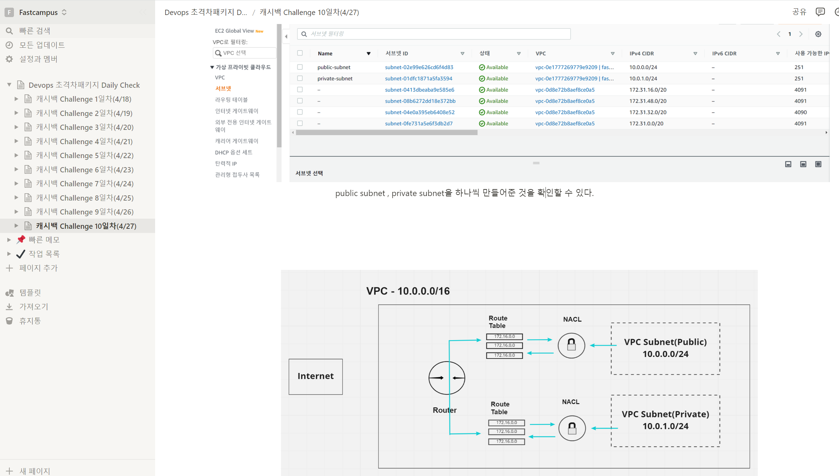Click the Add page plus icon
Image resolution: width=839 pixels, height=476 pixels.
pos(9,268)
